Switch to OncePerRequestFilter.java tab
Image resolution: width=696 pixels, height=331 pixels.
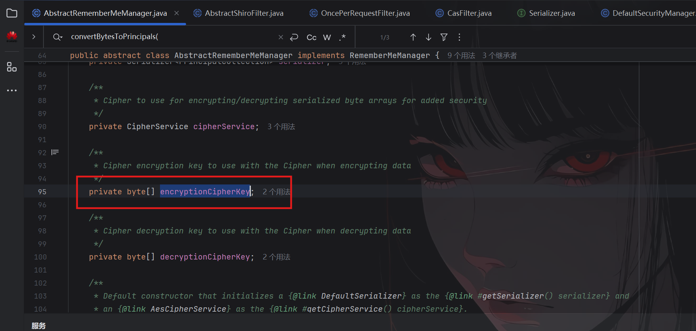click(360, 13)
